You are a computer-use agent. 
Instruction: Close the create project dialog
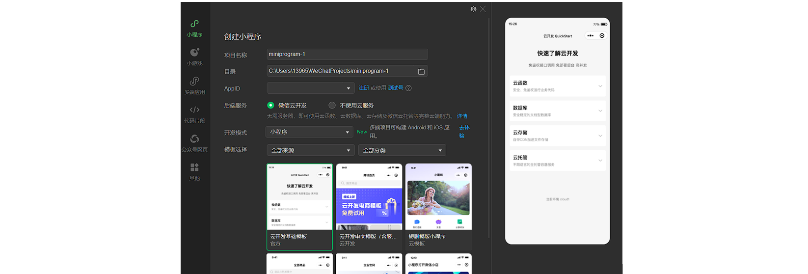(x=483, y=9)
